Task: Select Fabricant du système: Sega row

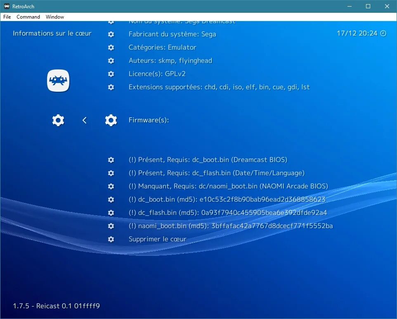Action: pos(172,34)
